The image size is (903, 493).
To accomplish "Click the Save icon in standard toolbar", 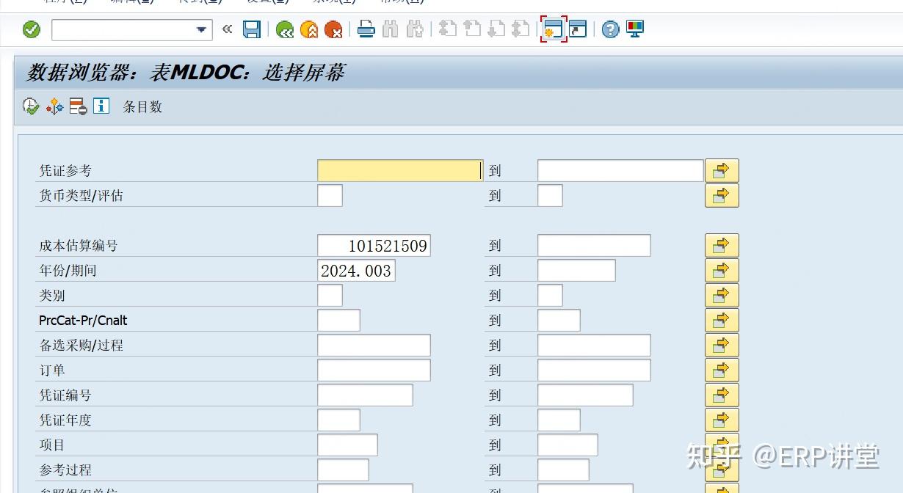I will (x=251, y=30).
